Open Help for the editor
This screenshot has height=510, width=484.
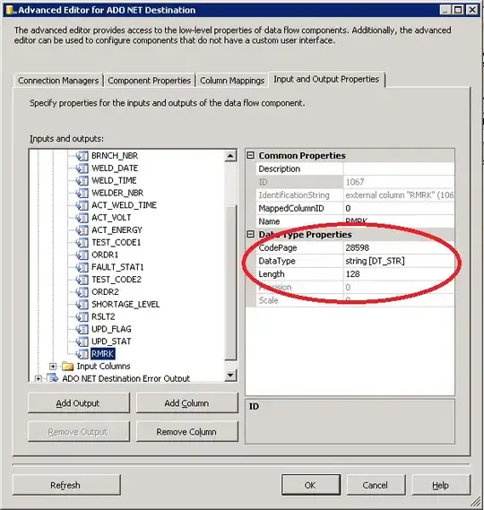[x=441, y=485]
